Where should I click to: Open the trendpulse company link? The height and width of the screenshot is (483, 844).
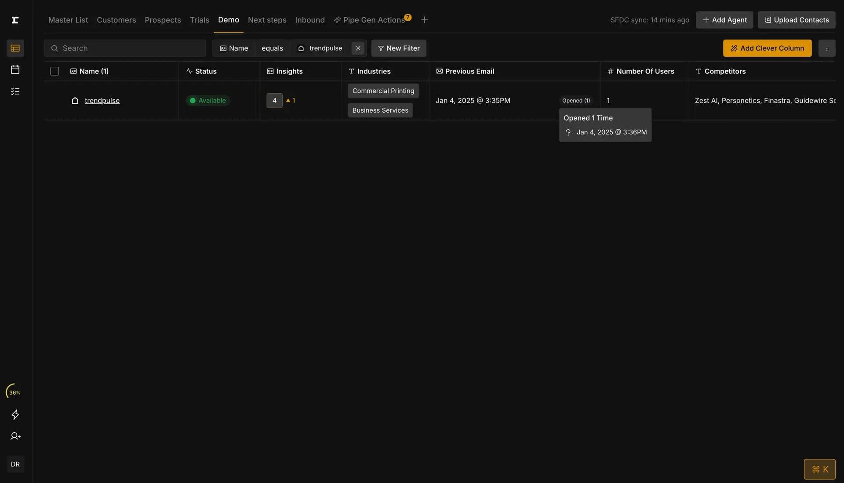102,100
